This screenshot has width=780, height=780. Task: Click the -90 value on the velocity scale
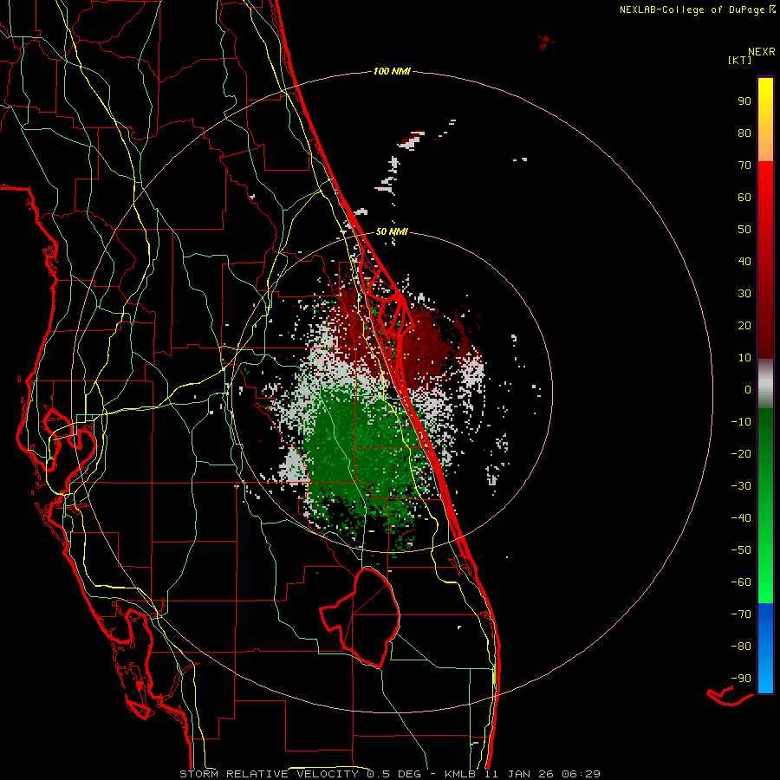coord(741,679)
